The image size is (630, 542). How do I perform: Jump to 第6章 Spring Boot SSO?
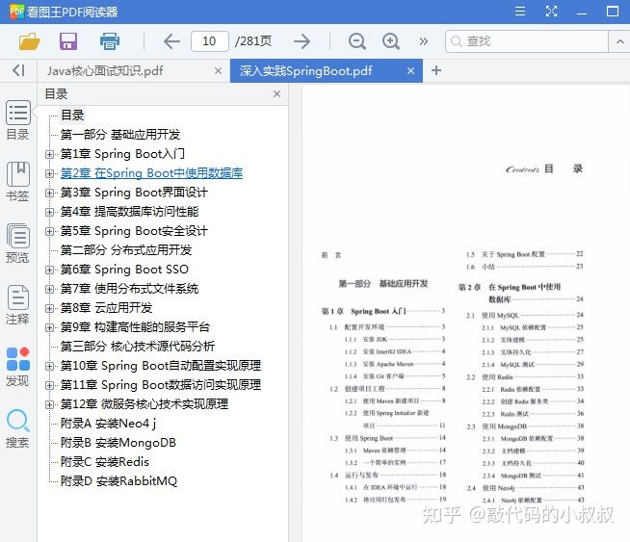click(x=124, y=270)
